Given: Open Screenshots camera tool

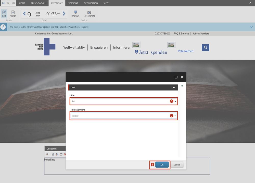Looking at the screenshot, I should (x=89, y=14).
